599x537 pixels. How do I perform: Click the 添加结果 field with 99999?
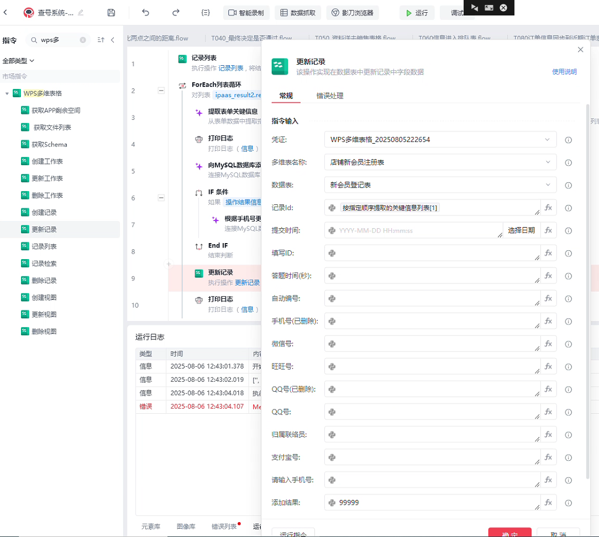tap(433, 503)
